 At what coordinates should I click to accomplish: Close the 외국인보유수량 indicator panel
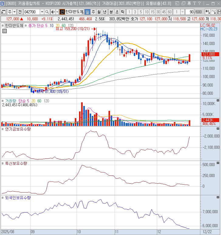click(x=218, y=197)
